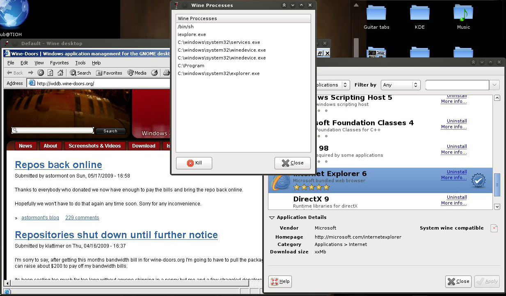
Task: Select the /bin/sh process row
Action: 243,27
